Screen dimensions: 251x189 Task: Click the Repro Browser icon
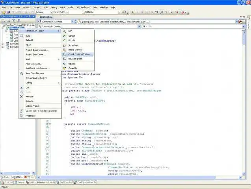click(x=64, y=50)
